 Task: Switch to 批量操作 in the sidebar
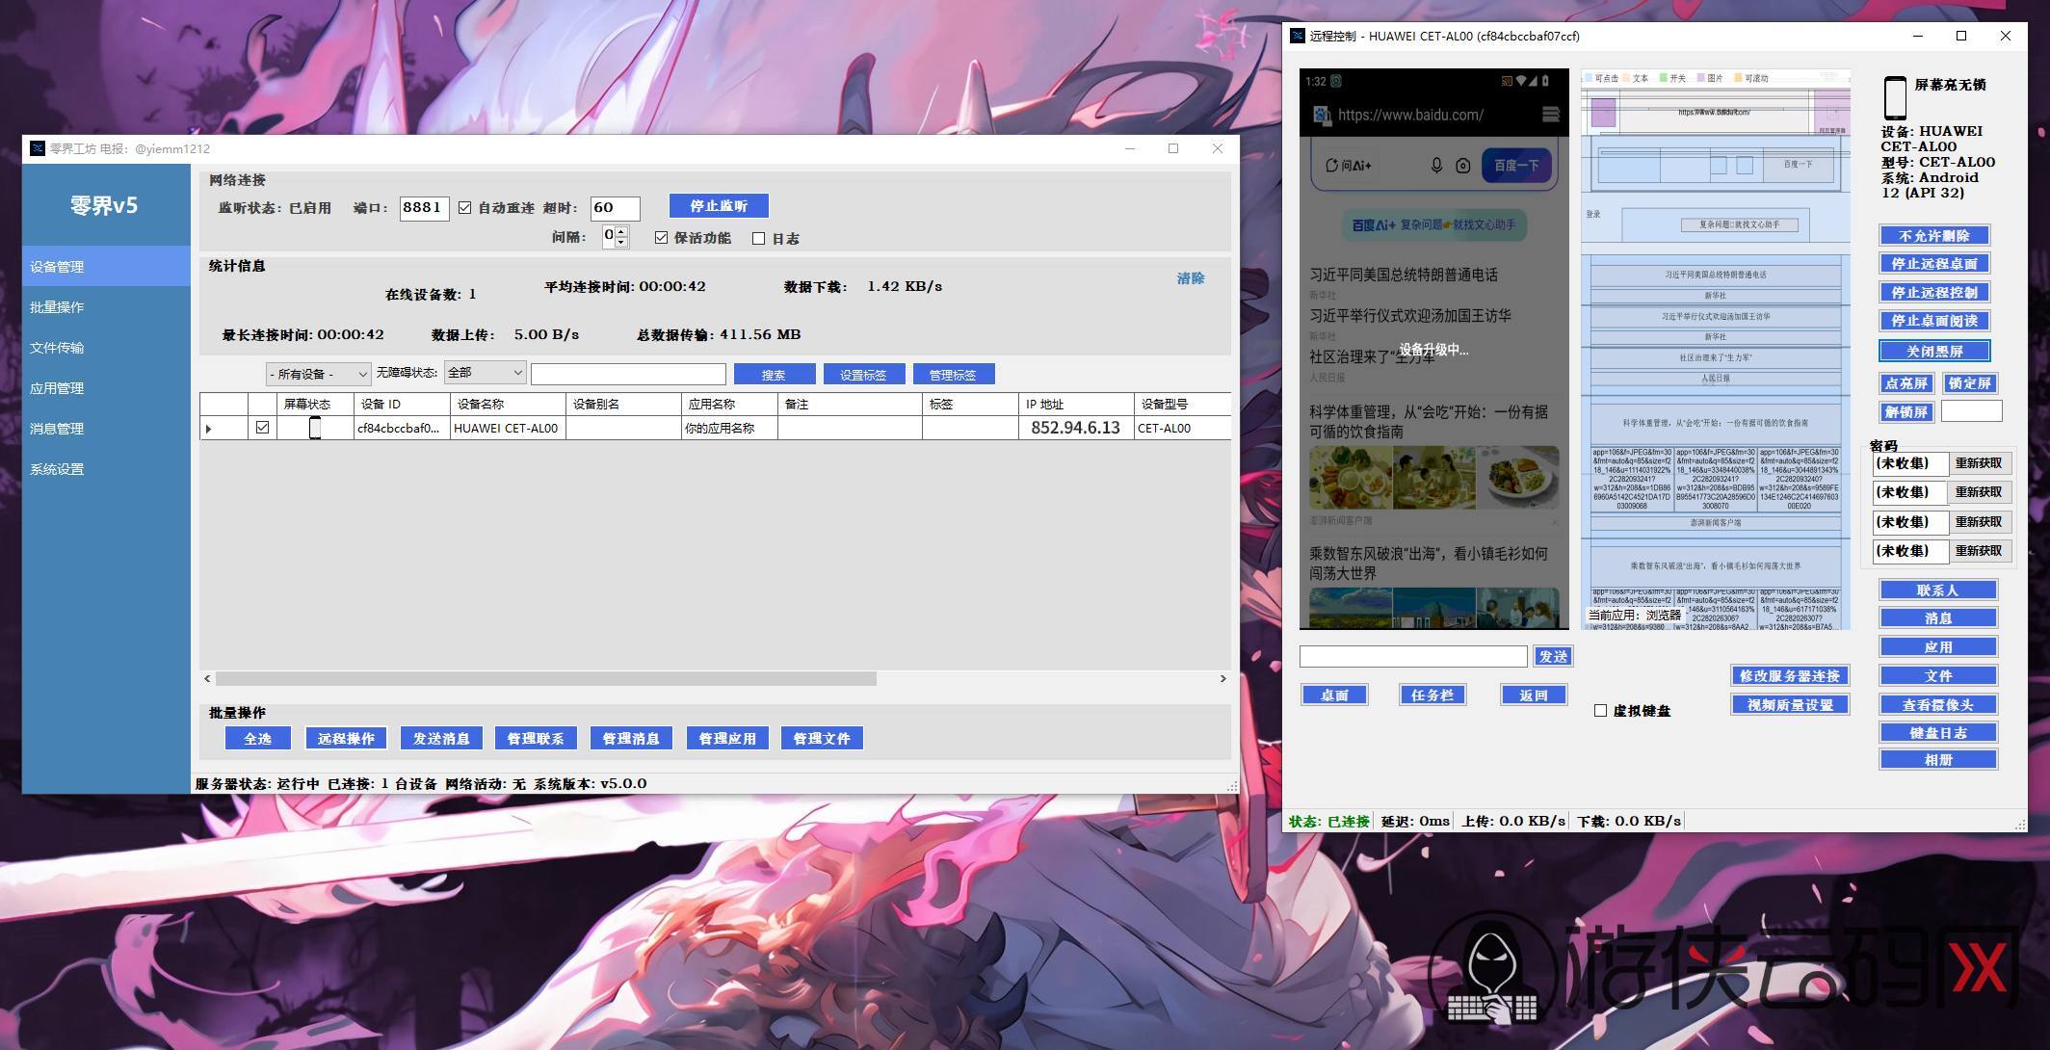coord(57,307)
